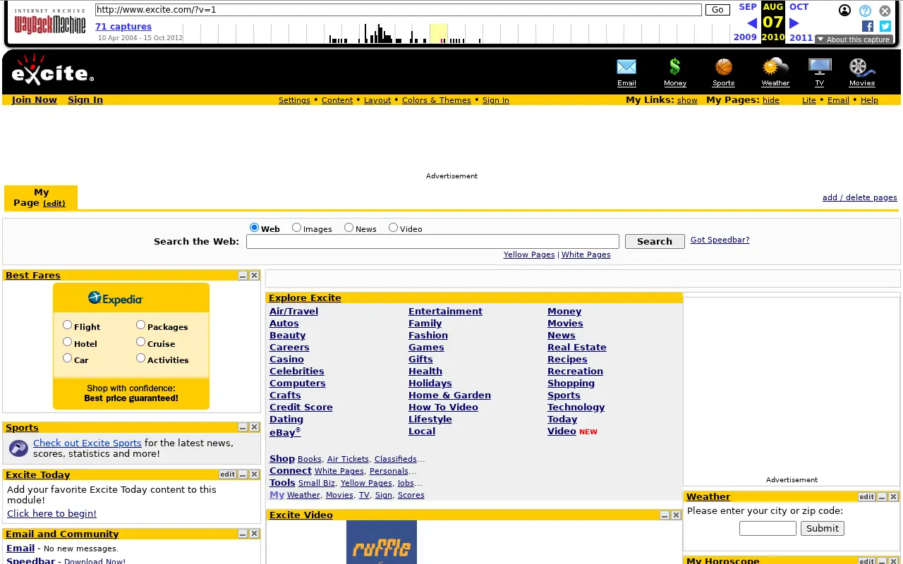The height and width of the screenshot is (564, 903).
Task: Open the Yellow Pages link under search
Action: point(529,255)
